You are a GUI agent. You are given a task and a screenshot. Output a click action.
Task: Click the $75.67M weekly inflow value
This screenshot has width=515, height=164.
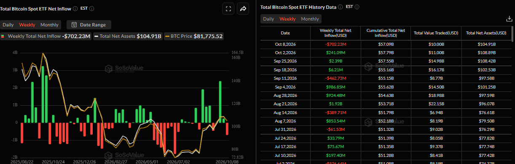point(335,147)
